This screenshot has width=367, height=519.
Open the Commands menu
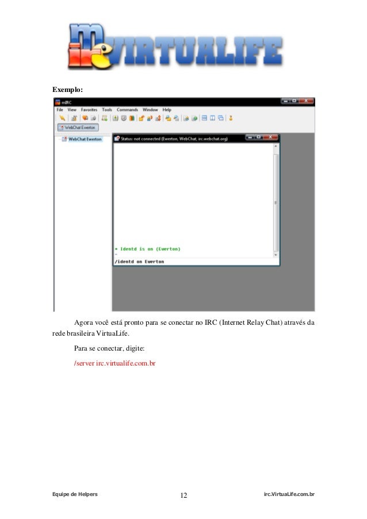(x=127, y=110)
